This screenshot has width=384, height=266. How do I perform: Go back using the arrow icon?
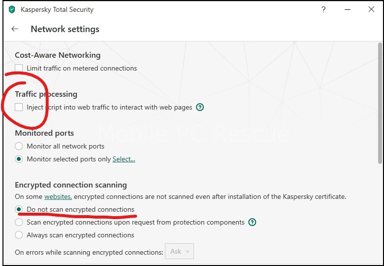(15, 29)
